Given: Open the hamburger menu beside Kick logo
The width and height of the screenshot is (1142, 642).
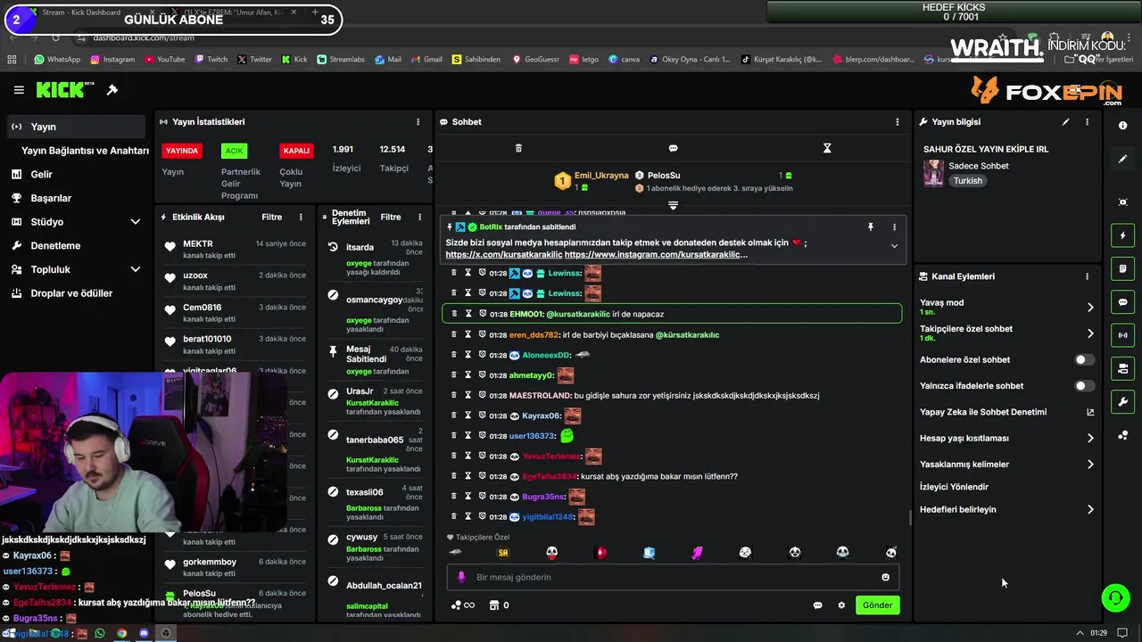Looking at the screenshot, I should pos(19,90).
